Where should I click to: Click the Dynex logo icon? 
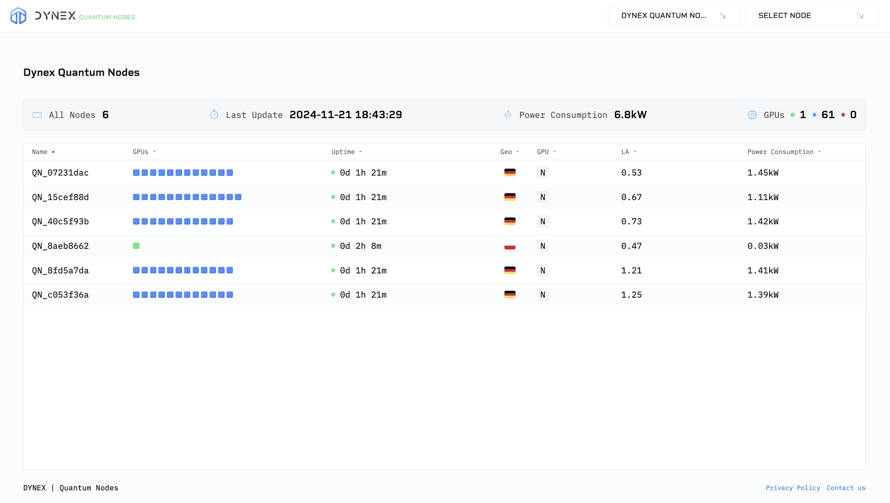coord(18,16)
